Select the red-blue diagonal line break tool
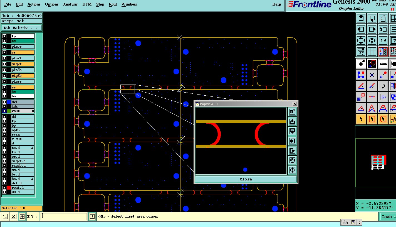Screen dimensions: 396x227 tap(372, 86)
